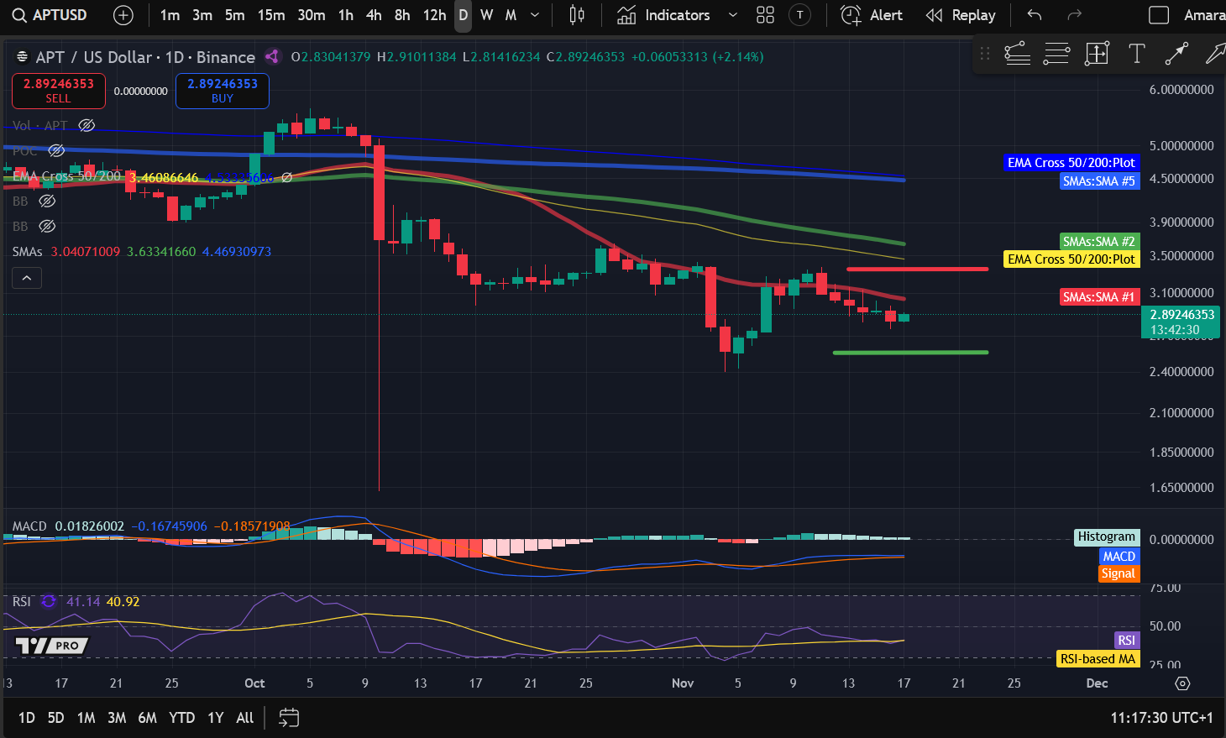Toggle visibility of the POC indicator
Viewport: 1226px width, 738px height.
(x=56, y=150)
